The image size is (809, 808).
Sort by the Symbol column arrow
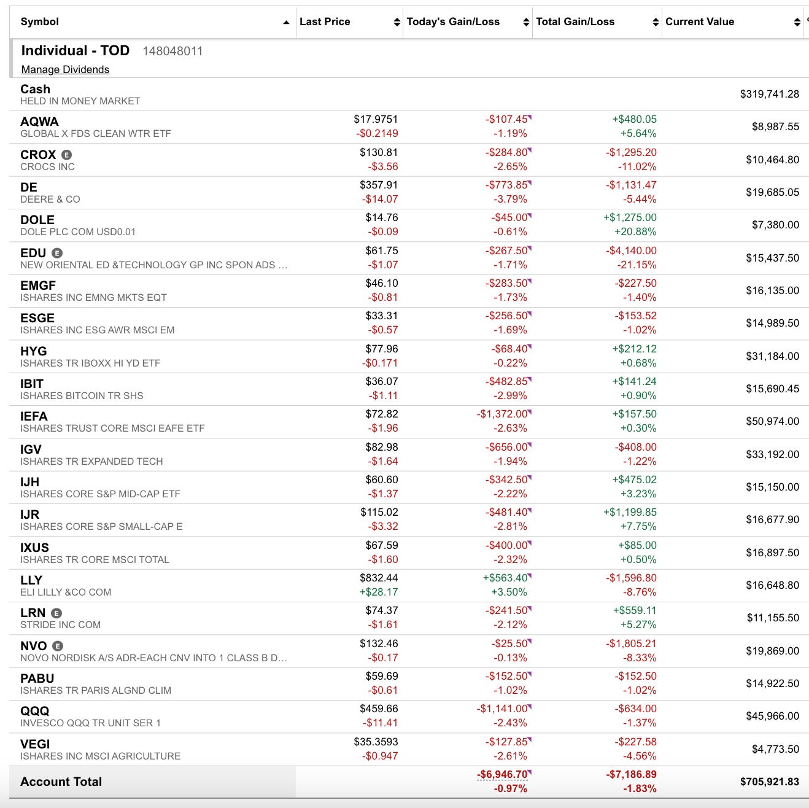(286, 23)
